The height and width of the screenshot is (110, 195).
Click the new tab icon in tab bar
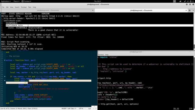tap(190, 10)
